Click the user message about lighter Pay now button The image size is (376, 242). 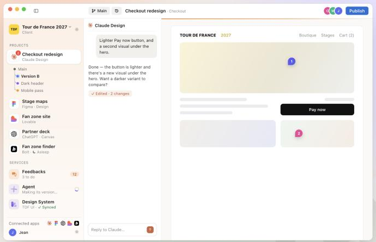point(126,46)
